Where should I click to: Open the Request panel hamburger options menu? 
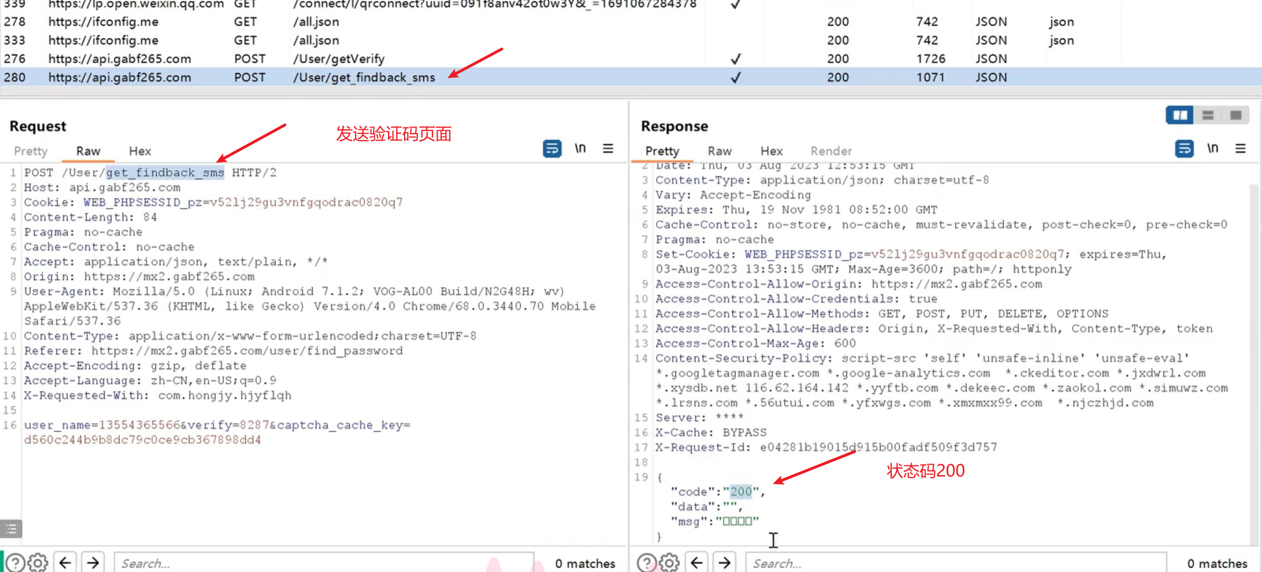[x=608, y=148]
